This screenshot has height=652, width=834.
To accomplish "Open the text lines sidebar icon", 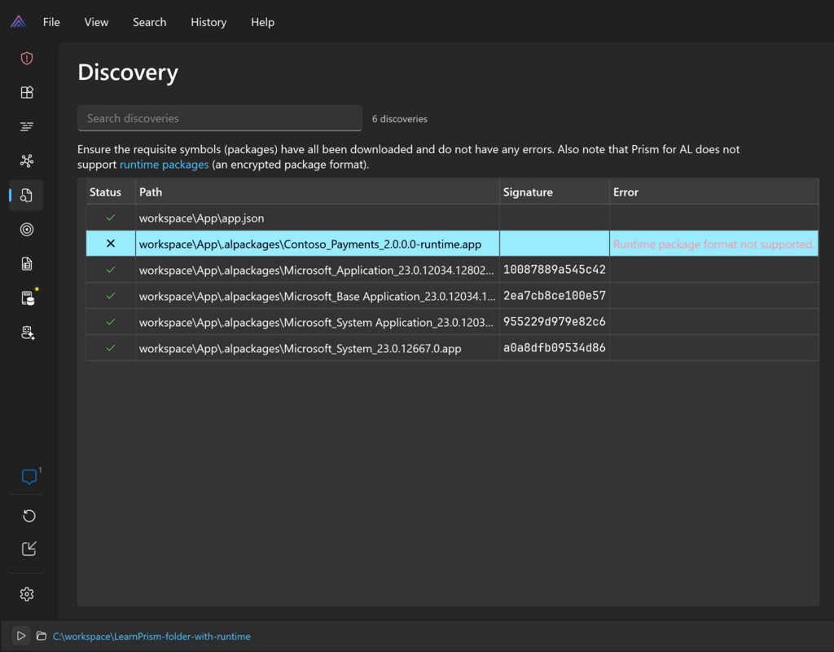I will coord(27,126).
